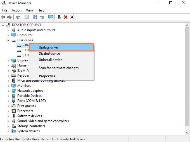Expand the Print queues chevron
Screen dimensions: 190x142
tap(8, 106)
